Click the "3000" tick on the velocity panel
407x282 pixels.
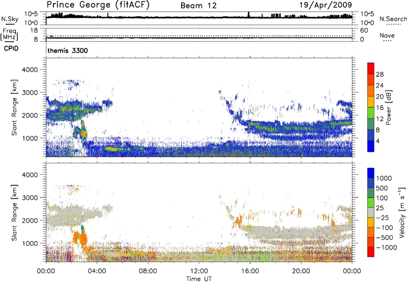[30, 198]
